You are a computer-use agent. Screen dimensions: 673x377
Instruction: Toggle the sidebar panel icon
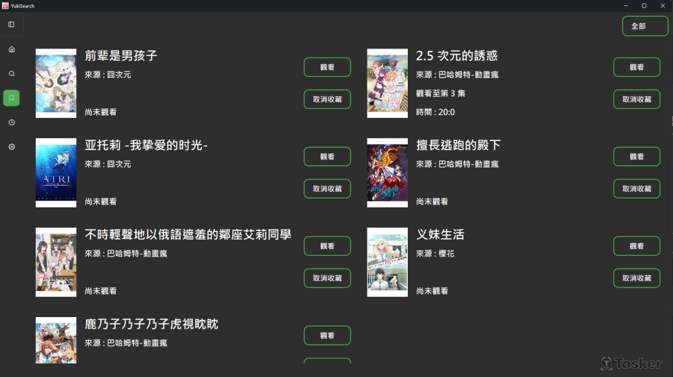tap(11, 24)
